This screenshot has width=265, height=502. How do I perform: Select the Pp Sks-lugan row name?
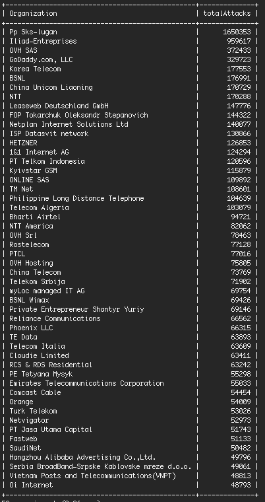33,32
